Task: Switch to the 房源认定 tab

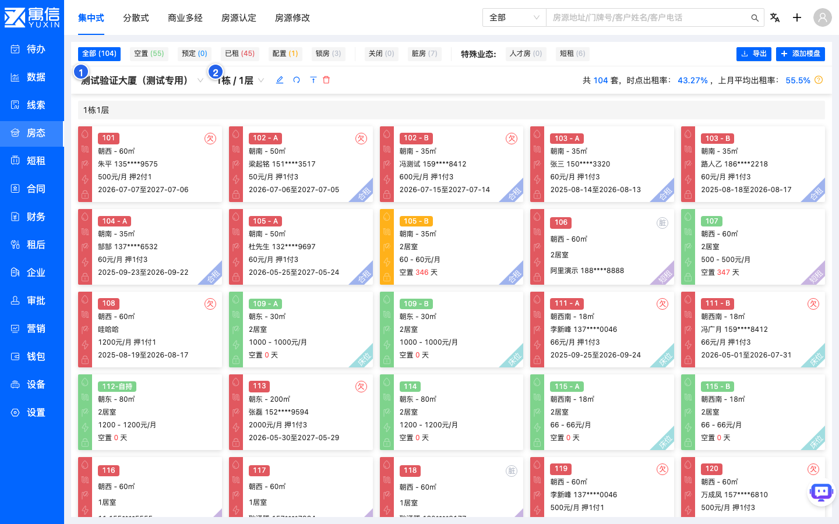Action: click(x=239, y=18)
